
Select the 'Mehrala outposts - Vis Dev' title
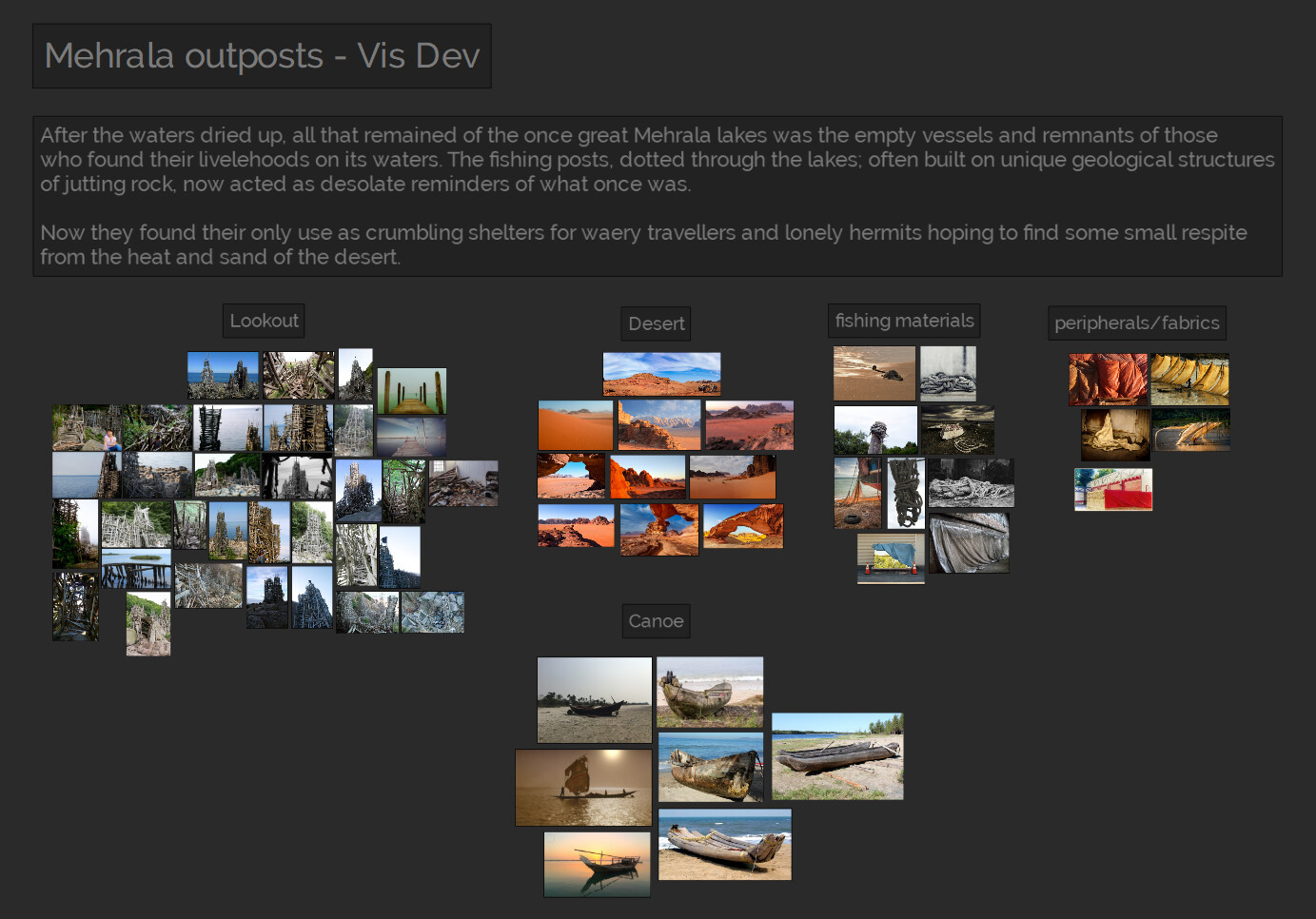(262, 56)
